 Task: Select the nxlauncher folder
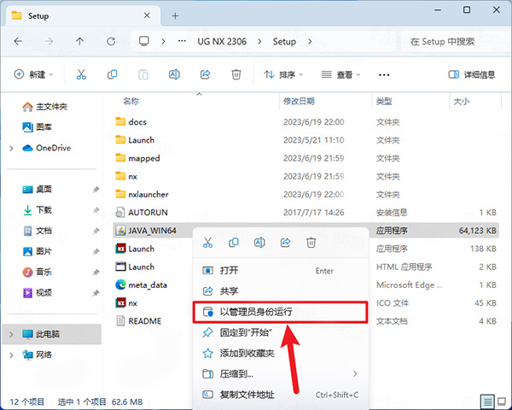(x=148, y=195)
